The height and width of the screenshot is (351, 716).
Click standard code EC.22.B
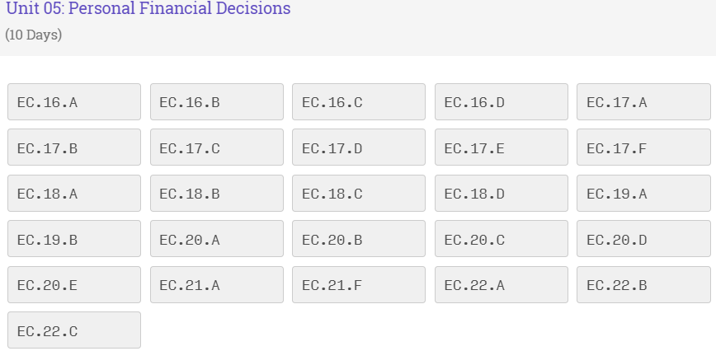click(643, 285)
